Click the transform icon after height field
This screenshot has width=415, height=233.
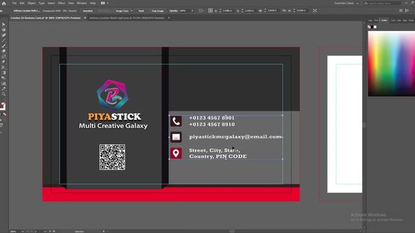(x=314, y=10)
